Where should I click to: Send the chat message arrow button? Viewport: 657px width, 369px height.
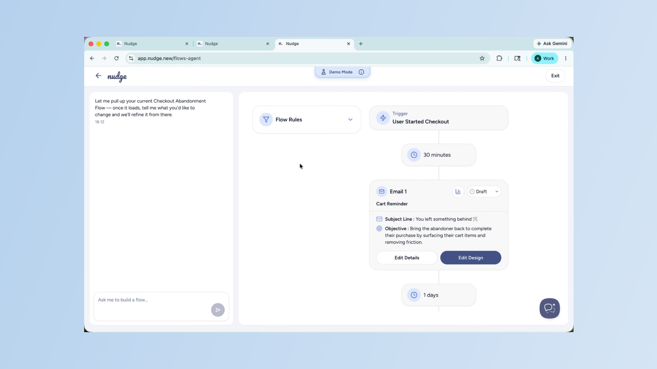(218, 310)
